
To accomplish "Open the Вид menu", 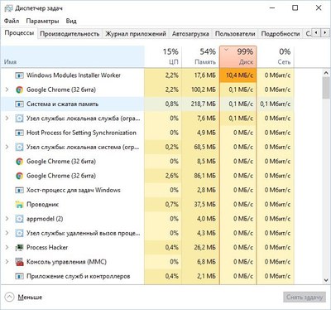I will (71, 21).
